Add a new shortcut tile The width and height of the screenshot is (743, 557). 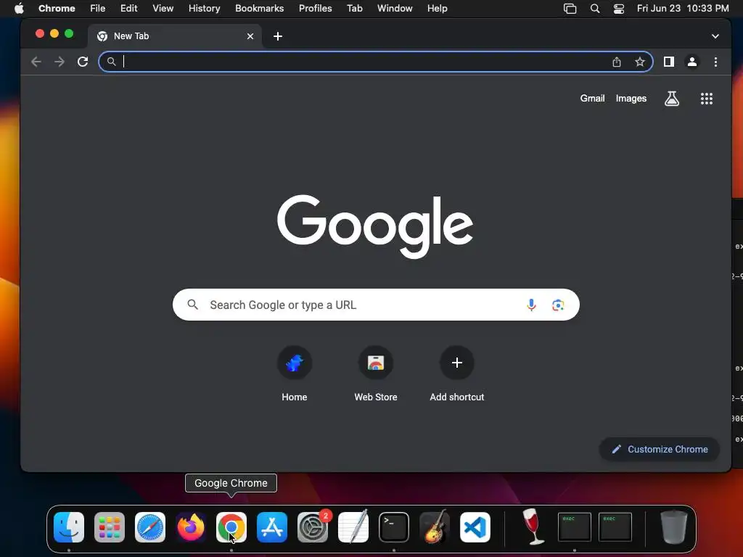(x=457, y=374)
